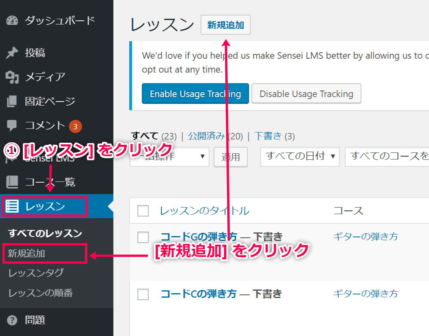Screen dimensions: 429x336
Task: Click the レッスン page heading
Action: click(162, 24)
